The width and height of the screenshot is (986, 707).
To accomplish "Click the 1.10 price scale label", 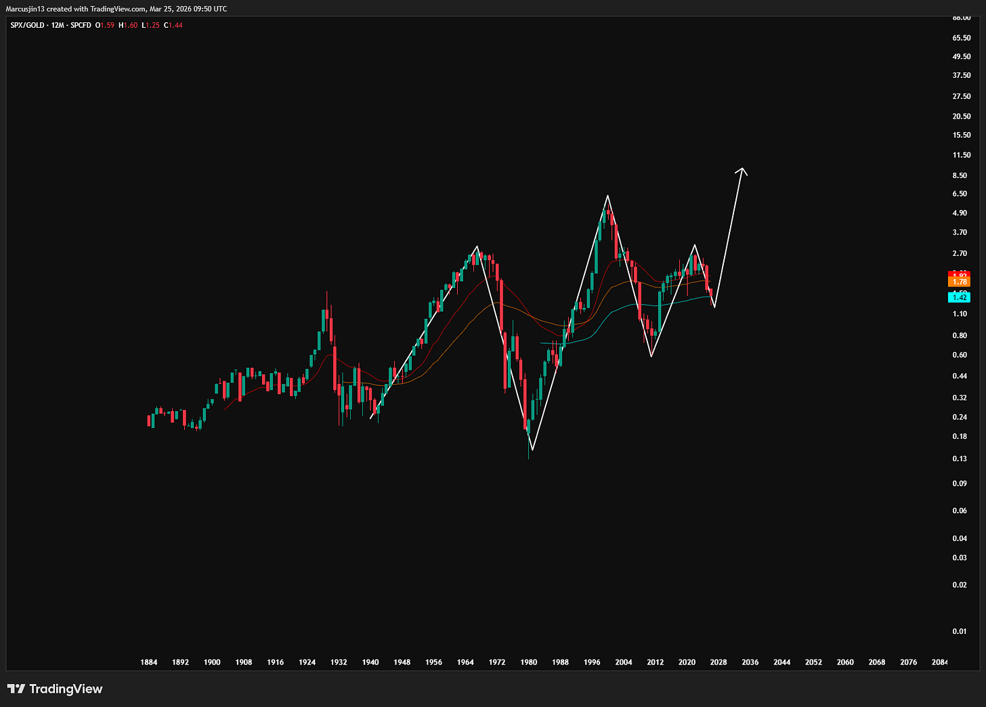I will pyautogui.click(x=960, y=314).
